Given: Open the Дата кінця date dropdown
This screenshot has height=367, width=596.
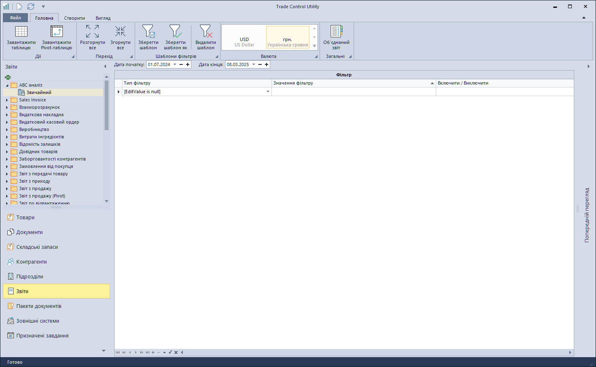Looking at the screenshot, I should [x=253, y=64].
